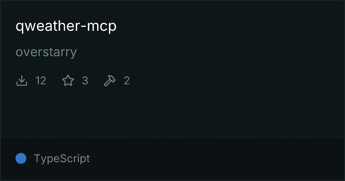Click the star count 3
The height and width of the screenshot is (181, 345).
(x=85, y=81)
